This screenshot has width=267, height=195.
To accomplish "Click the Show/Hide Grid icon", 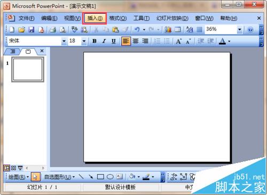I will pos(199,29).
